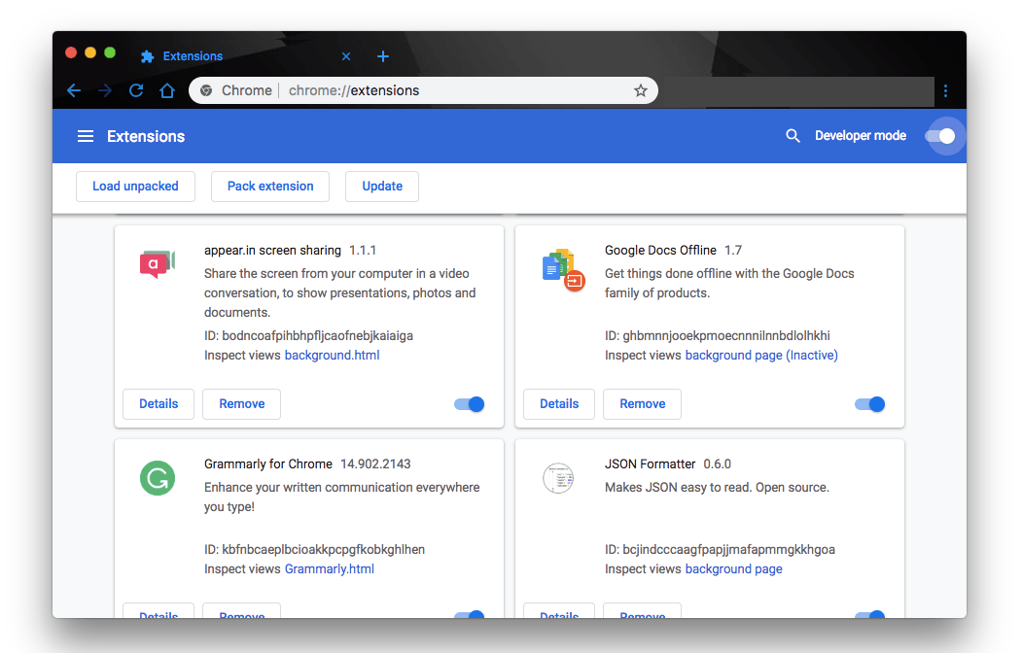This screenshot has height=653, width=1022.
Task: Reload the extensions page
Action: tap(136, 90)
